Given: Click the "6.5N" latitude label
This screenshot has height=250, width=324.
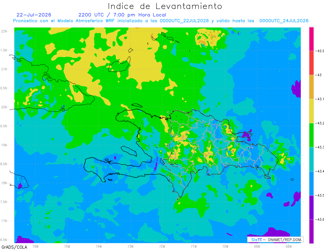Looking at the screenshot, I should pyautogui.click(x=4, y=240).
